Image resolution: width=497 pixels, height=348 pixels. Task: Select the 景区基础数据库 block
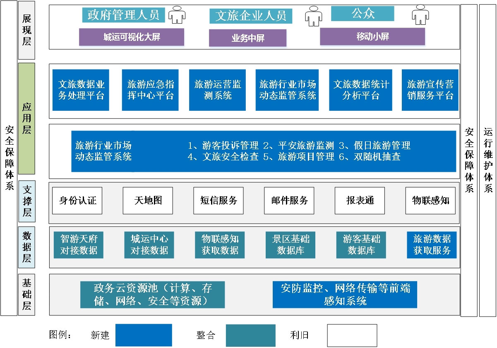tap(290, 245)
